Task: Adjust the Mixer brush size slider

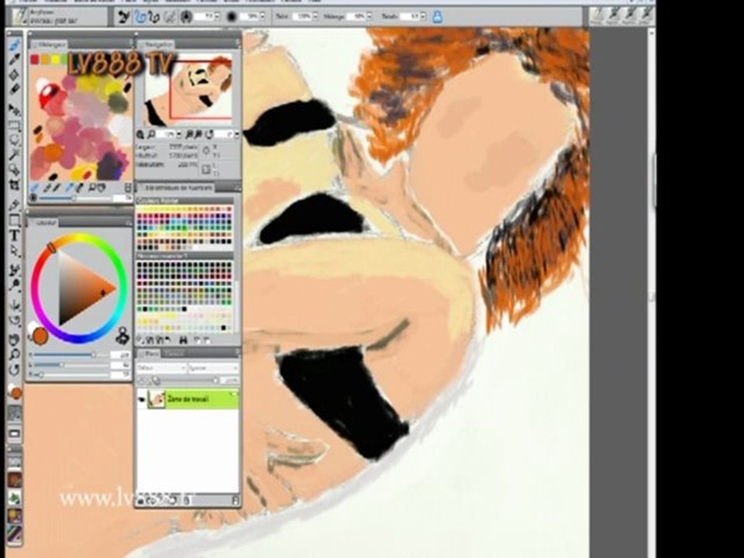Action: point(74,198)
